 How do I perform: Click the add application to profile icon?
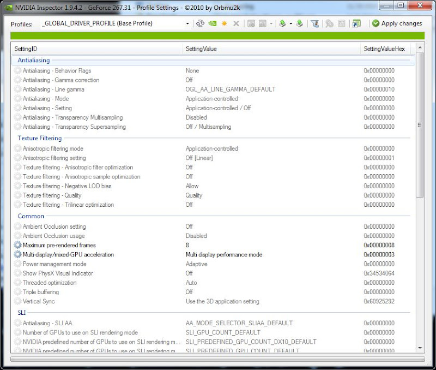(251, 23)
